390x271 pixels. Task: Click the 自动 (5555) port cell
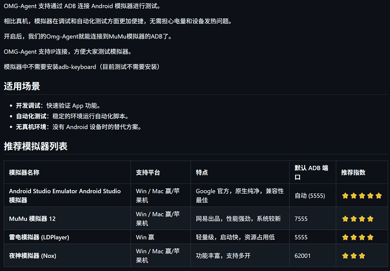coord(310,196)
